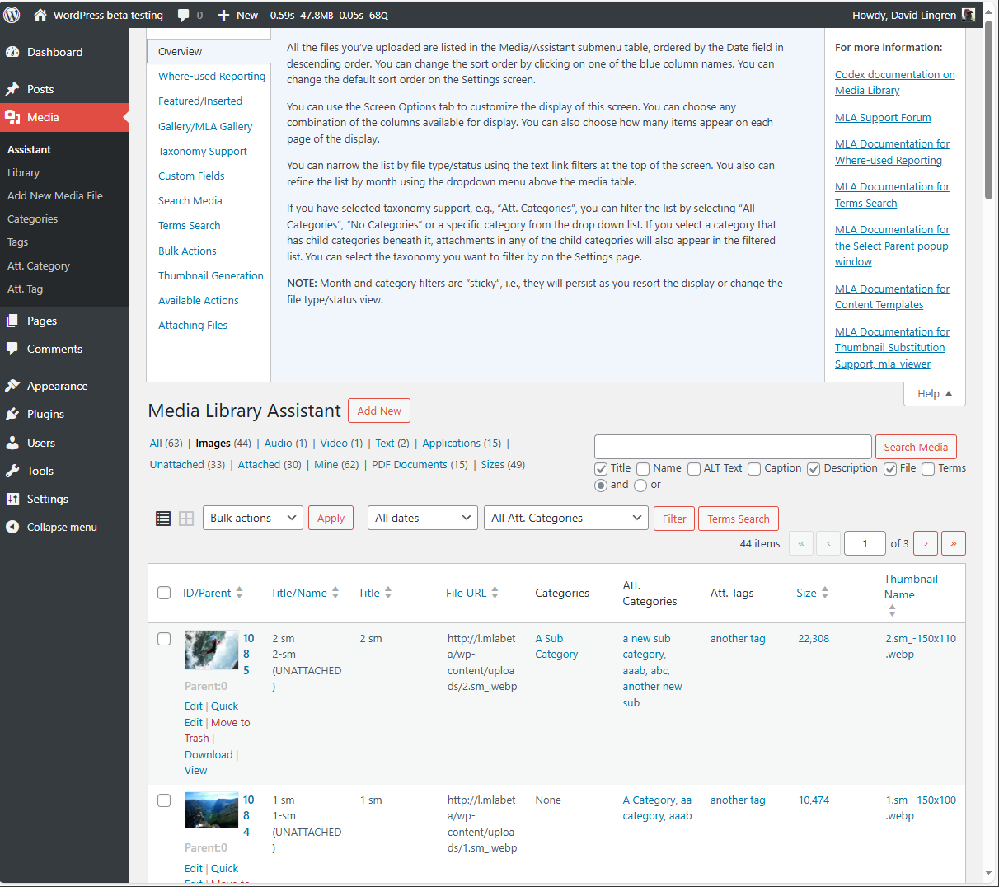Open the WordPress logo menu

click(x=12, y=14)
